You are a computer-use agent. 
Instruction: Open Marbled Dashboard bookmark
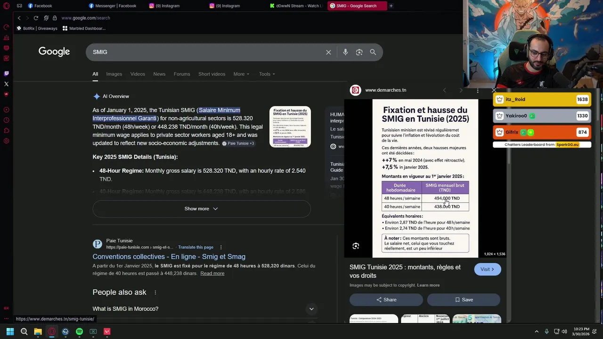(x=84, y=28)
